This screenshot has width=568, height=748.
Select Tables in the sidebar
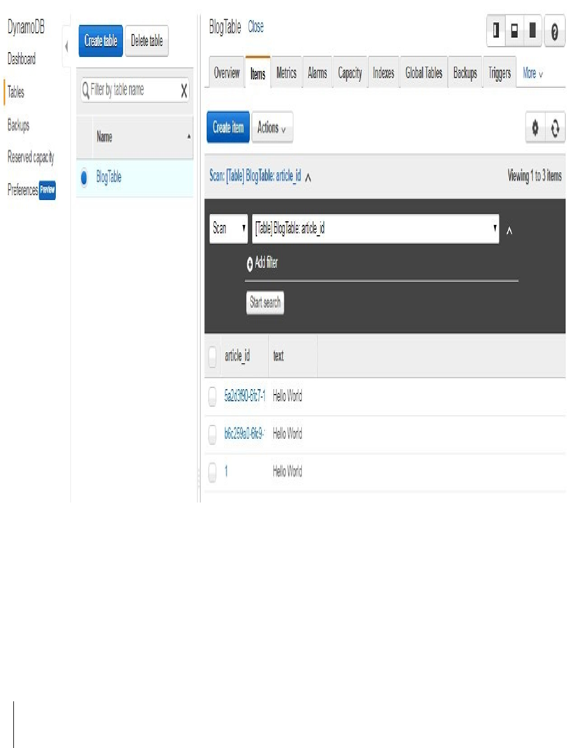pyautogui.click(x=16, y=93)
